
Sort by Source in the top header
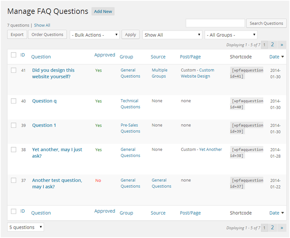coord(158,57)
